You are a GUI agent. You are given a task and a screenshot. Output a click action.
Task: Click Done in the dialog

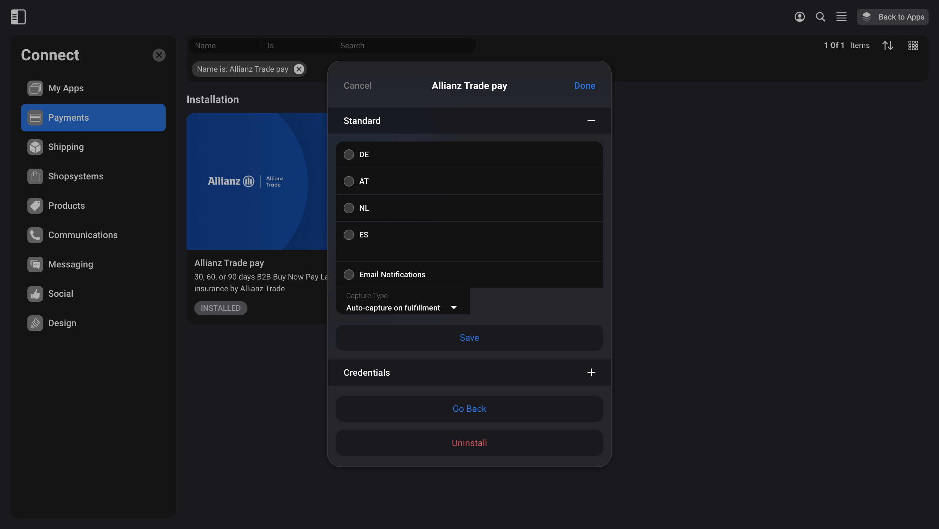584,86
